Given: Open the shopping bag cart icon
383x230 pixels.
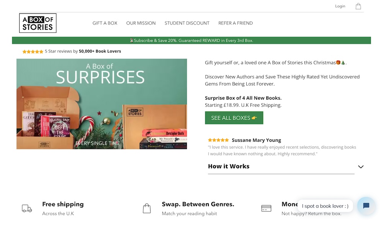Looking at the screenshot, I should point(358,6).
